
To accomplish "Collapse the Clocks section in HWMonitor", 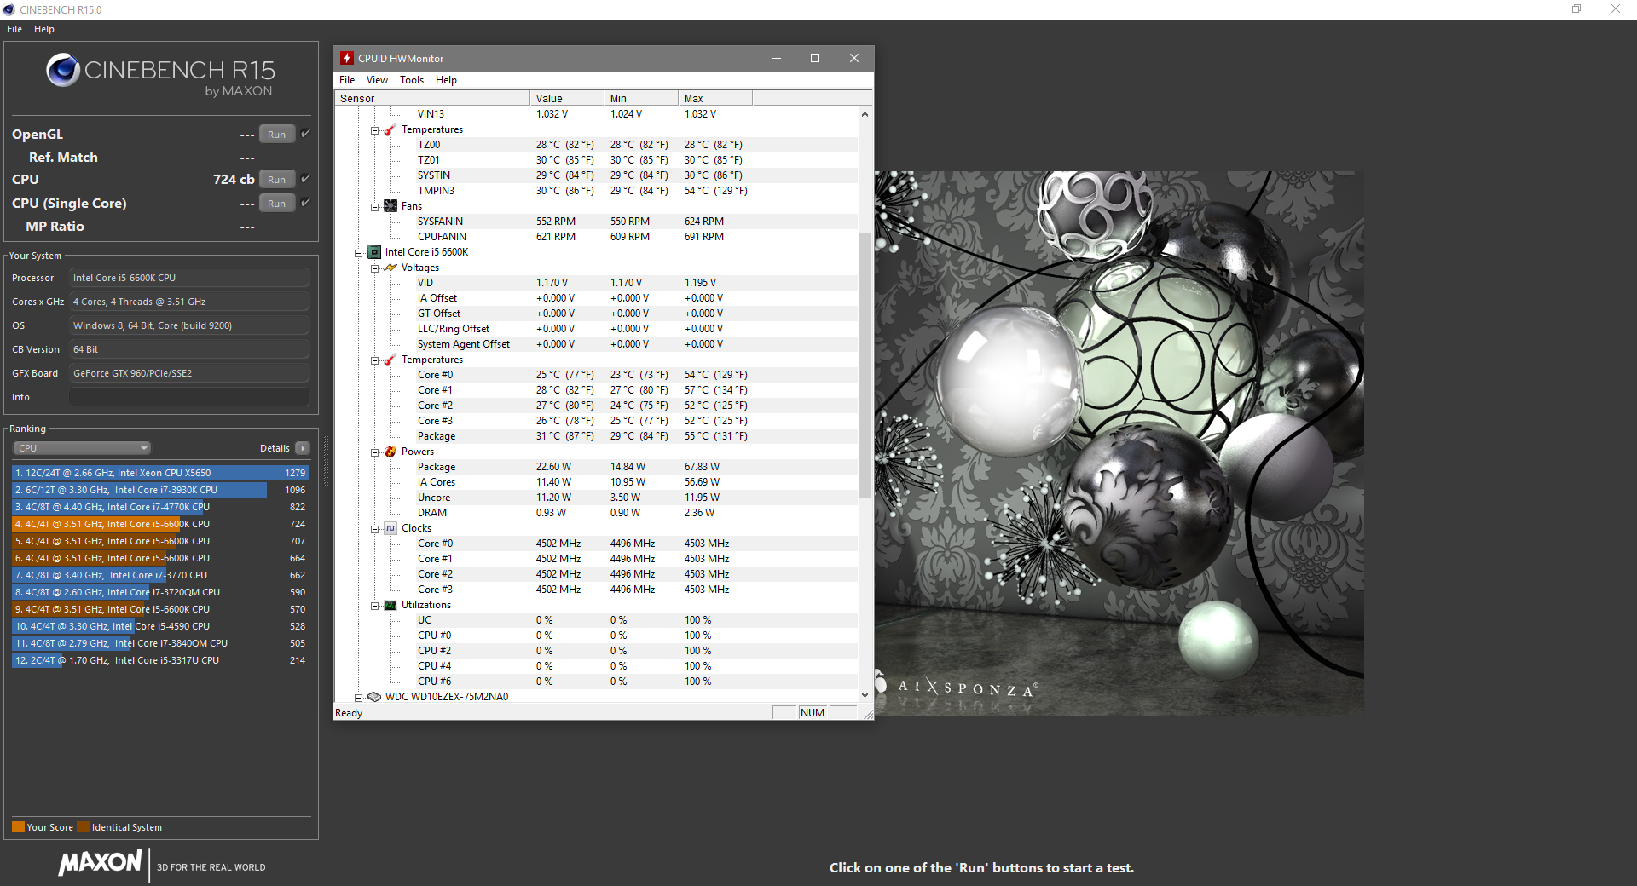I will [x=374, y=529].
